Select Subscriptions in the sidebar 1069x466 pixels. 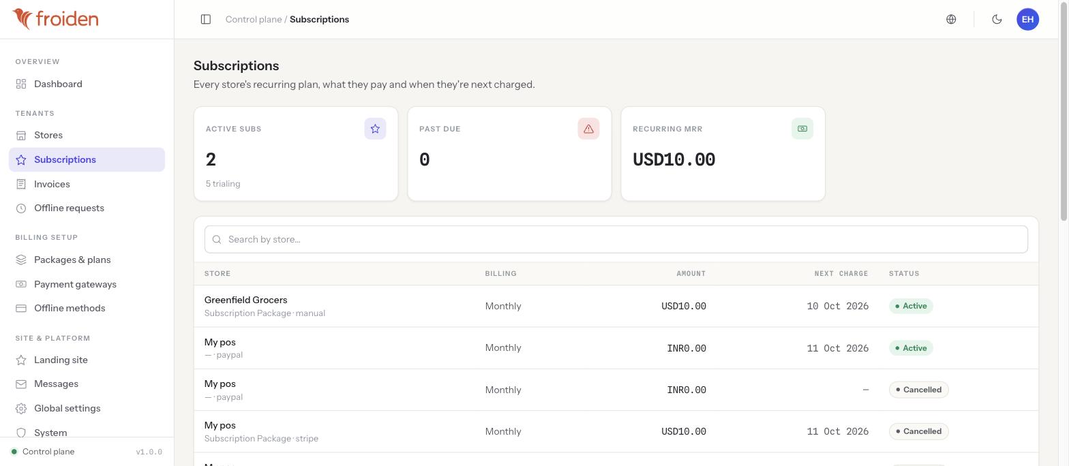[87, 159]
